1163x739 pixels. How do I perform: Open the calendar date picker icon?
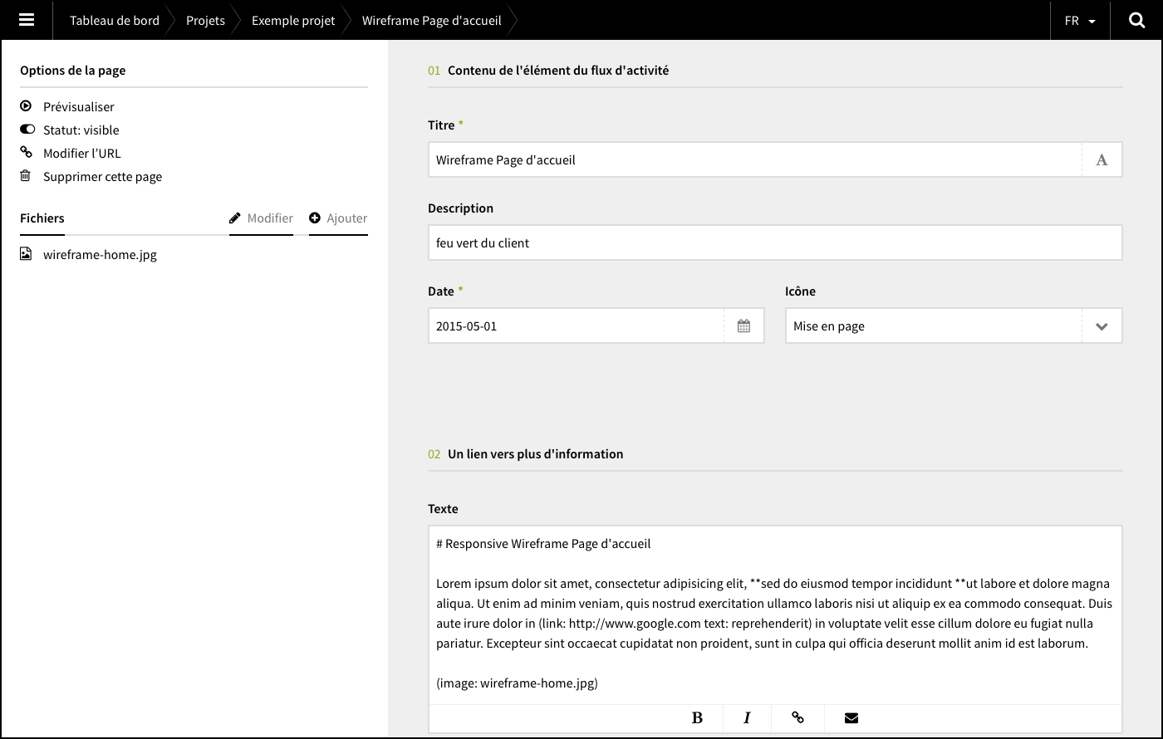743,325
